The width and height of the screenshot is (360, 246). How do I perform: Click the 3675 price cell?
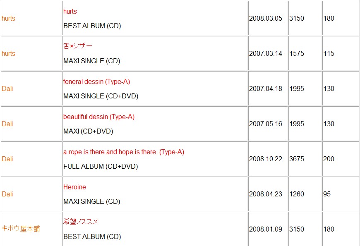(x=297, y=159)
